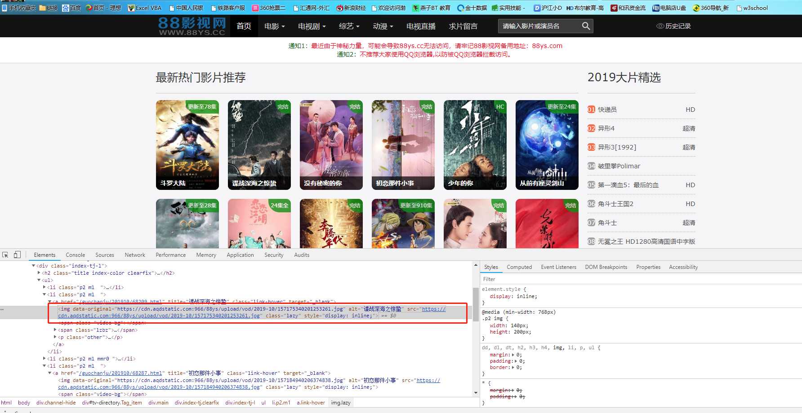Open the Event Listeners pane tab
Image resolution: width=802 pixels, height=413 pixels.
(x=558, y=267)
